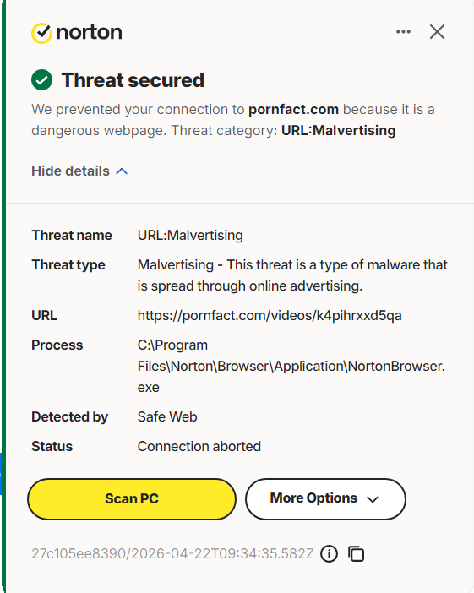Click the More Options down arrow

tap(373, 499)
